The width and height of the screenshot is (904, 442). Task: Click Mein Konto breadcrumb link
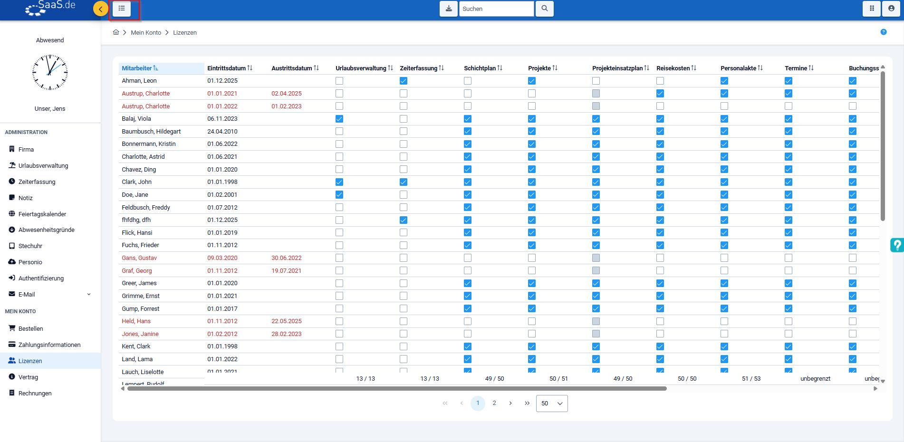click(x=146, y=33)
